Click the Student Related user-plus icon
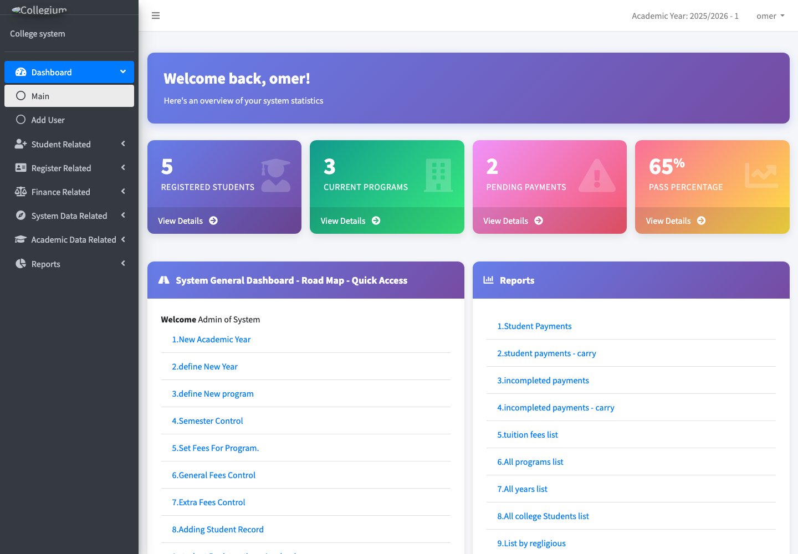 tap(21, 144)
